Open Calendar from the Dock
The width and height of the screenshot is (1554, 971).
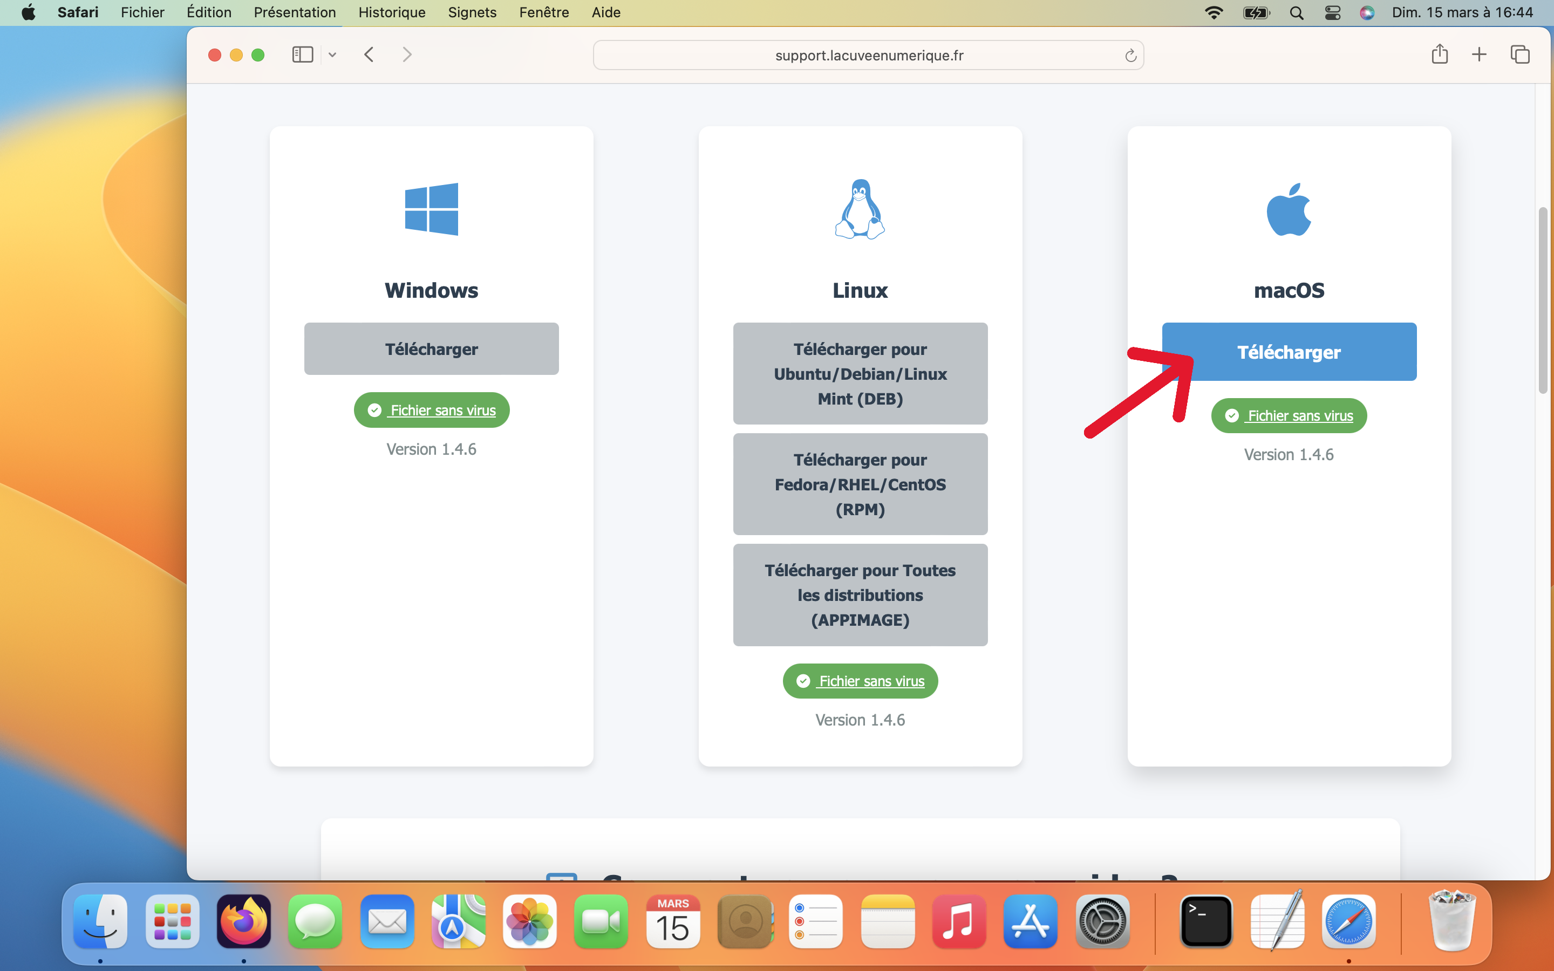(672, 921)
